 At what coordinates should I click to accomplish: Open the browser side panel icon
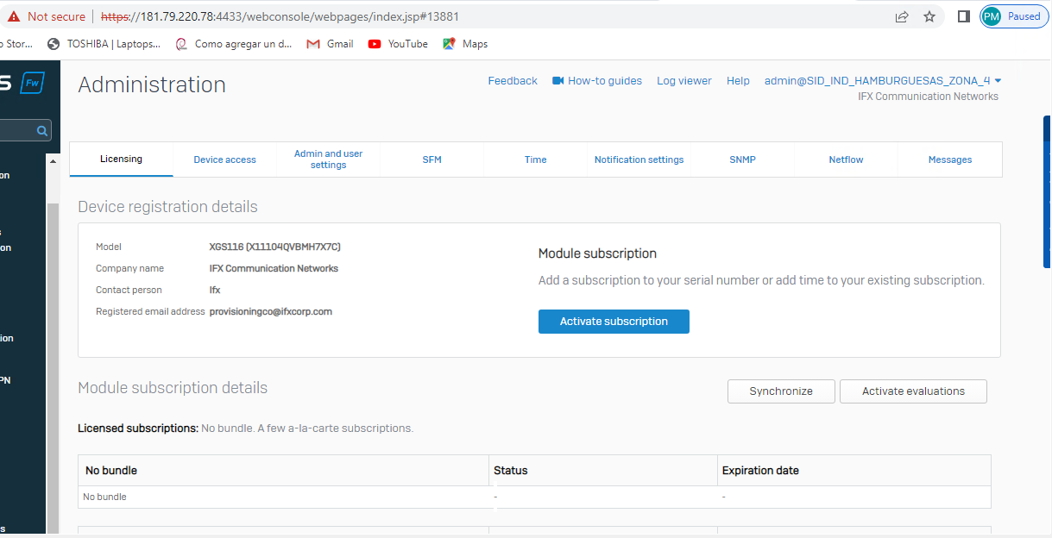tap(964, 16)
